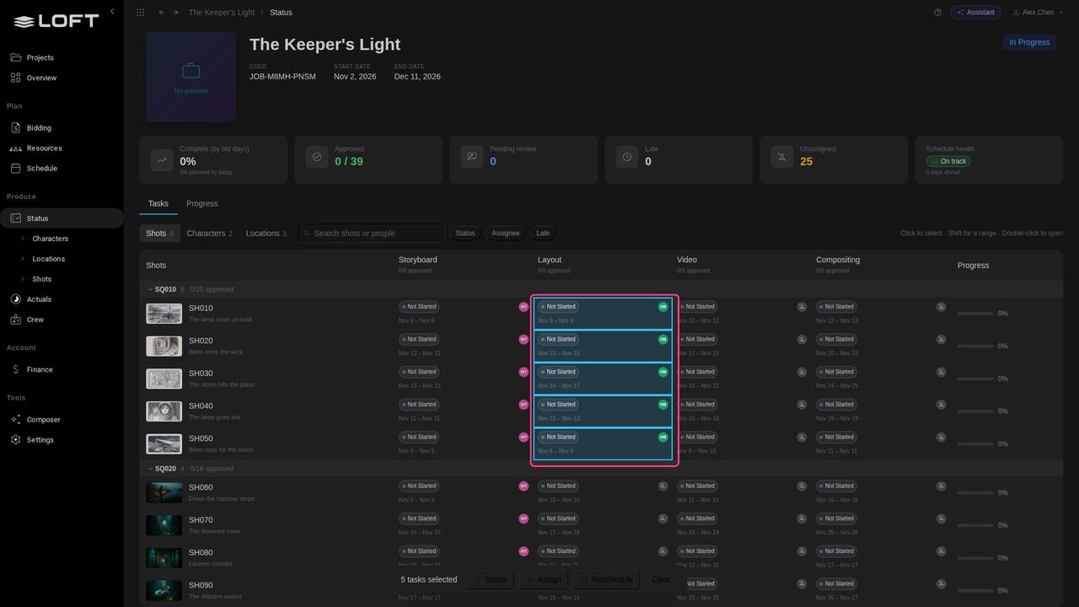The image size is (1079, 607).
Task: Focus the Search shots or people field
Action: pos(371,234)
